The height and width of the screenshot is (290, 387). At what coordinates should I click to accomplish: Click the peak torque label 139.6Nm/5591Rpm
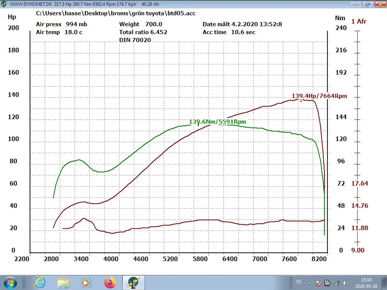pos(217,122)
